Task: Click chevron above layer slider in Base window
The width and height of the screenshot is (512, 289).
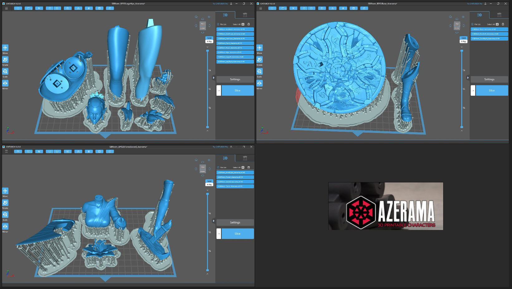Action: 462,47
